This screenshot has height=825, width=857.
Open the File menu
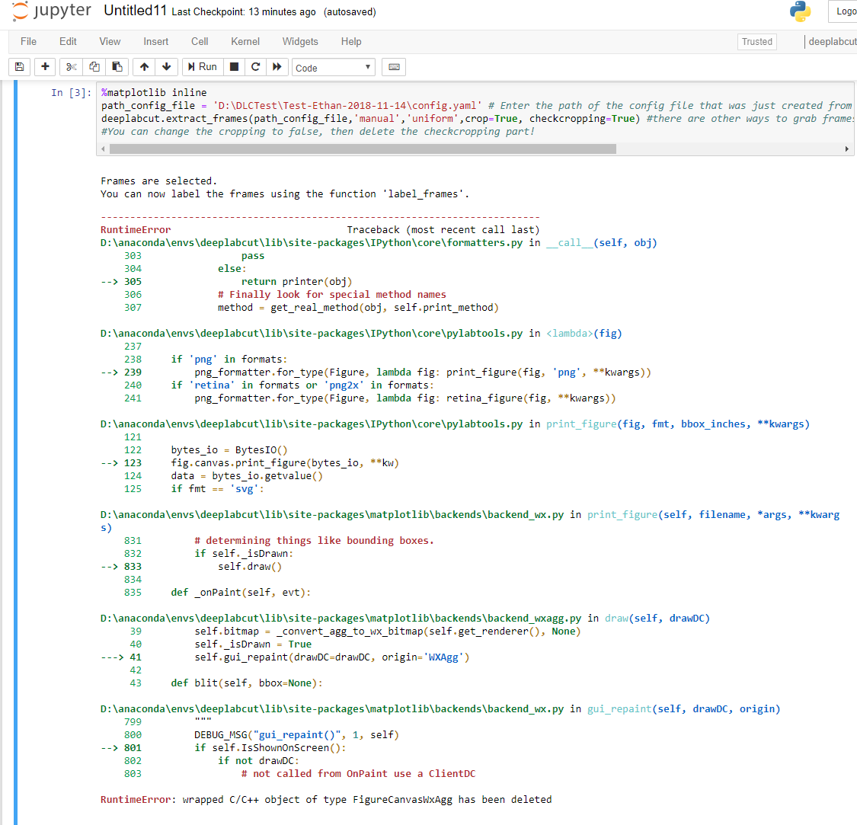point(28,42)
